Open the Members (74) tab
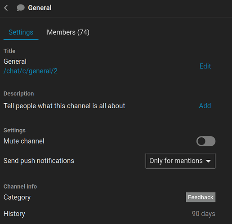This screenshot has height=224, width=232. point(68,32)
